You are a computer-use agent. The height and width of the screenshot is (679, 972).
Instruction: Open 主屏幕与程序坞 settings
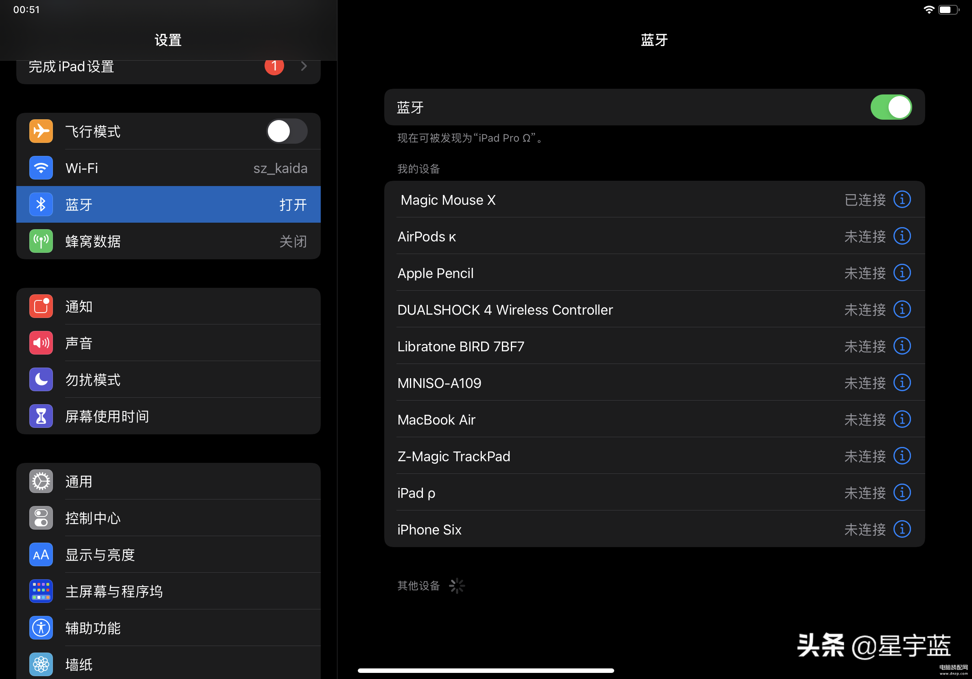coord(169,591)
